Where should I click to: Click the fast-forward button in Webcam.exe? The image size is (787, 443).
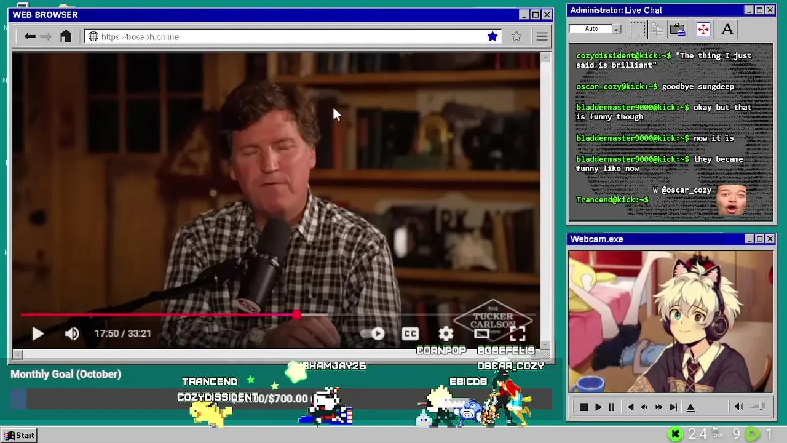tap(658, 407)
